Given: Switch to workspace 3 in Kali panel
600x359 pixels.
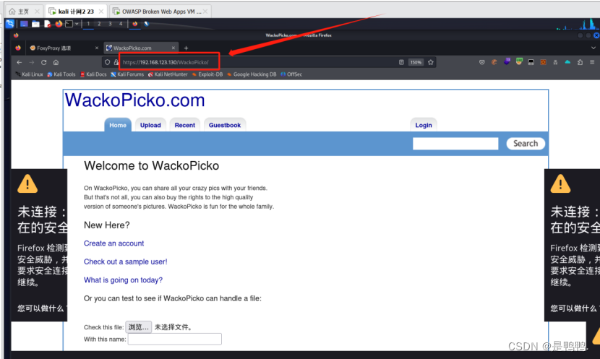Looking at the screenshot, I should (110, 24).
